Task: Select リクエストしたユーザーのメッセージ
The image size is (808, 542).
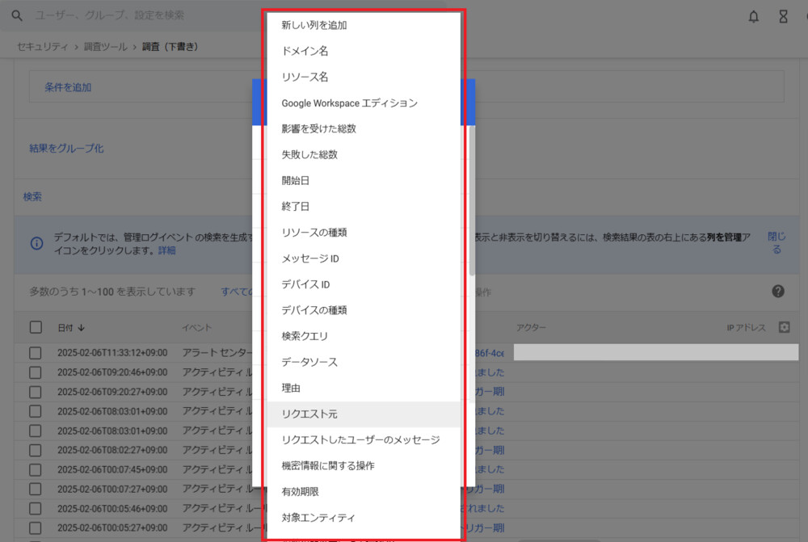Action: pos(364,440)
